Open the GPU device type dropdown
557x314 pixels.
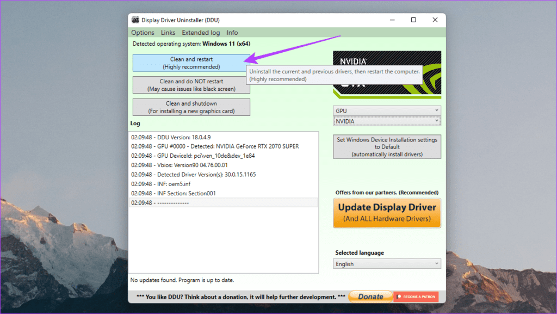click(386, 110)
